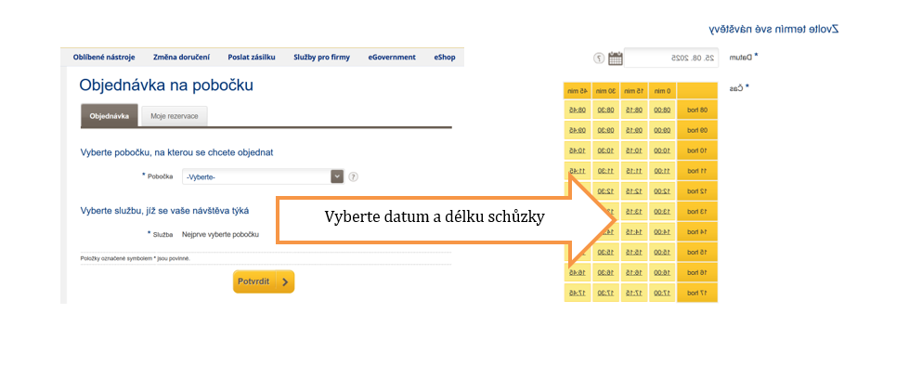909x392 pixels.
Task: Choose the 08:45 time slot
Action: pos(577,109)
